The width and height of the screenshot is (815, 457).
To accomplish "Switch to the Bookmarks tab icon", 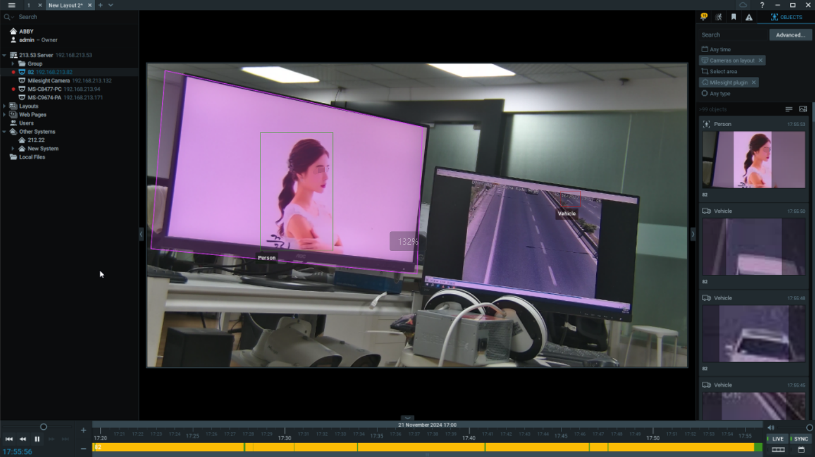I will coord(733,17).
